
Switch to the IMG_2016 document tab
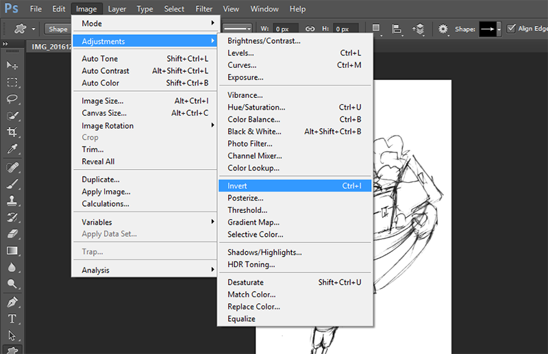point(50,47)
